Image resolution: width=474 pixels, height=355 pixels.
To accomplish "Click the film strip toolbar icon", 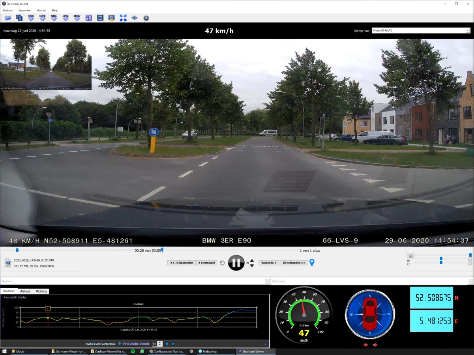I will click(x=100, y=18).
